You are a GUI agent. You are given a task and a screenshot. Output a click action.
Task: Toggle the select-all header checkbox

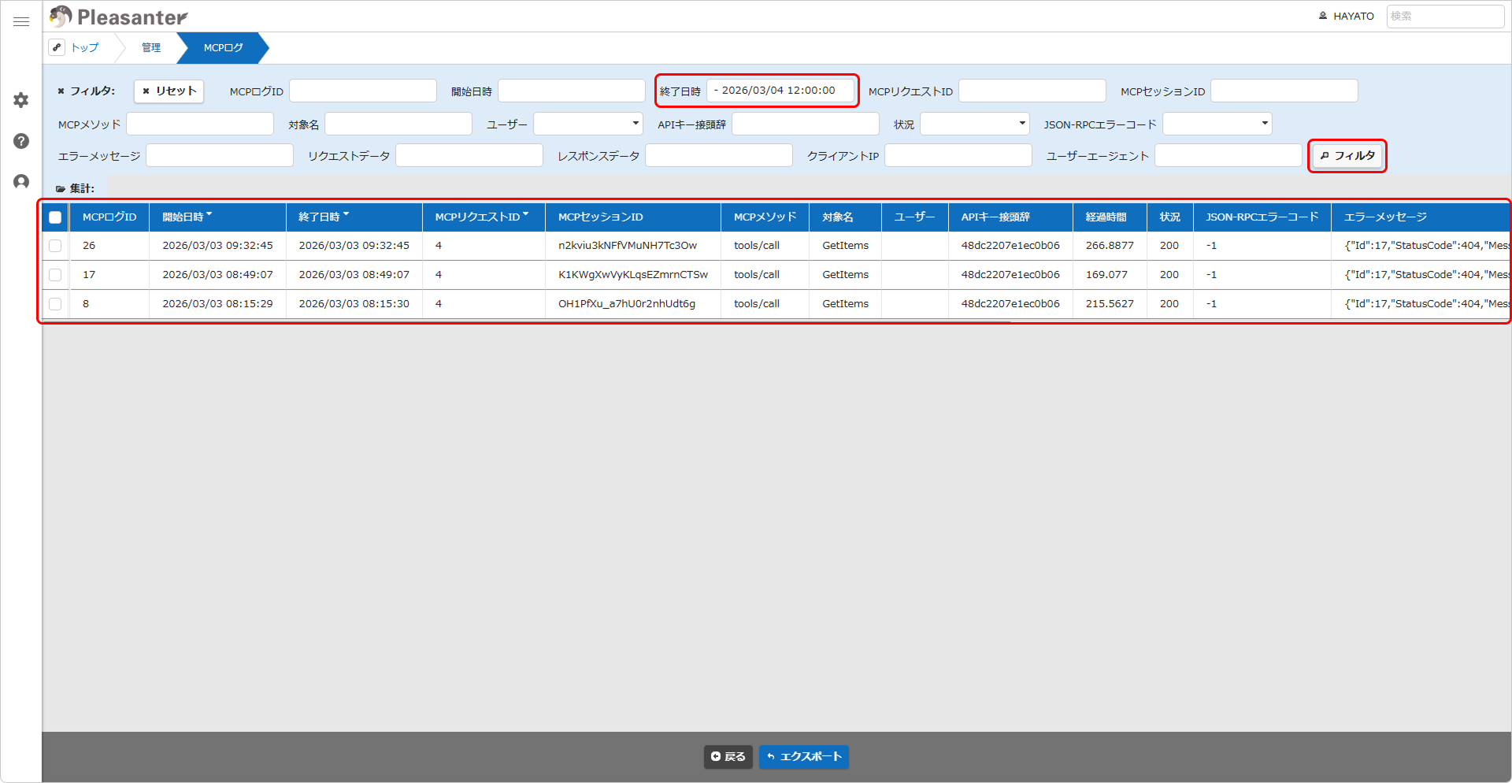[55, 217]
